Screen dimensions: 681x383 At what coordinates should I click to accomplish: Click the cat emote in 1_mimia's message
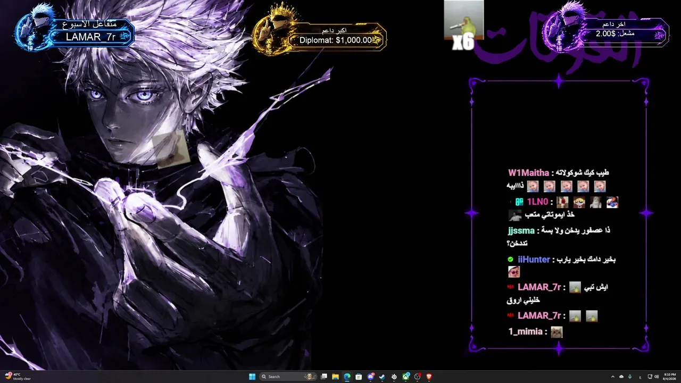(x=557, y=332)
